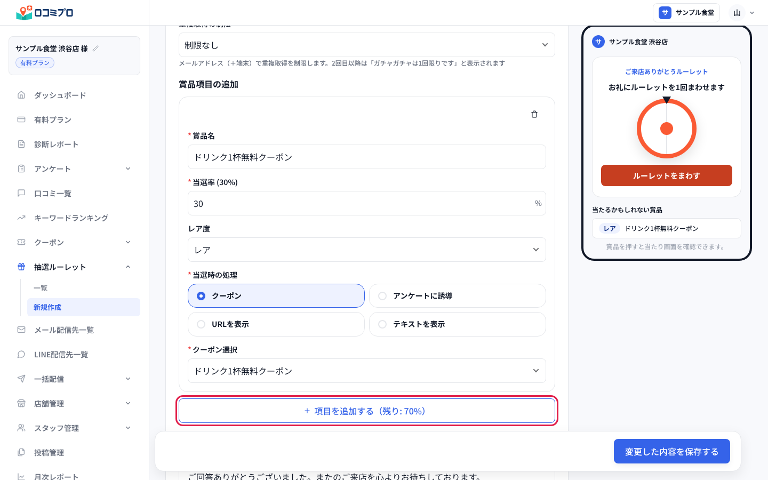Open the 制限なし dropdown
Viewport: 768px width, 480px height.
367,45
